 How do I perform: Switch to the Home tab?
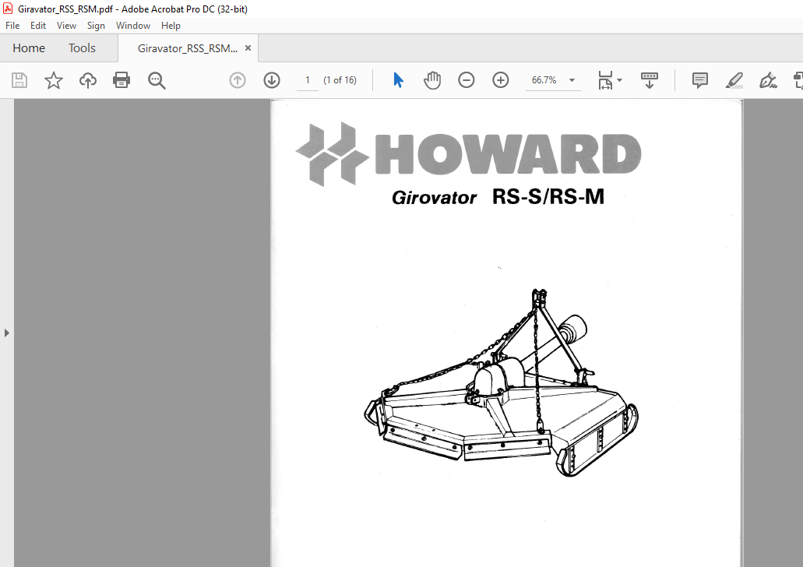click(x=29, y=48)
